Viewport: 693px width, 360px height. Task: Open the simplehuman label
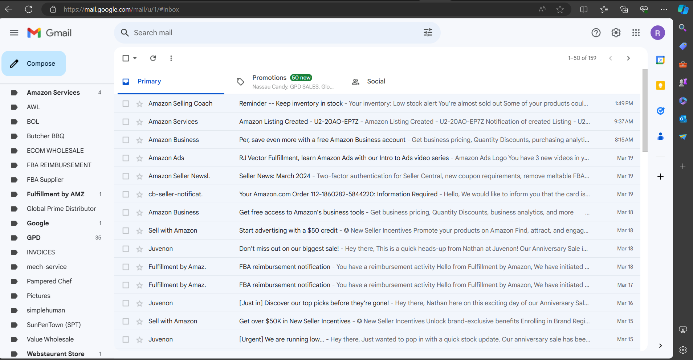pyautogui.click(x=46, y=310)
